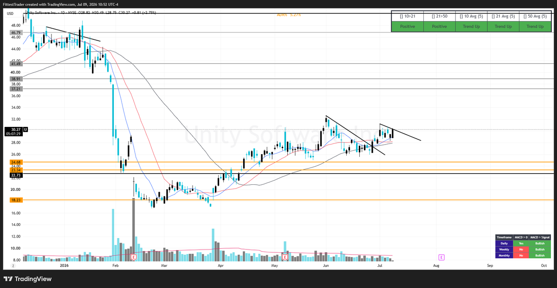Screen dimensions: 557x288
Task: Click the Z timezone icon on time axis
Action: [13, 266]
